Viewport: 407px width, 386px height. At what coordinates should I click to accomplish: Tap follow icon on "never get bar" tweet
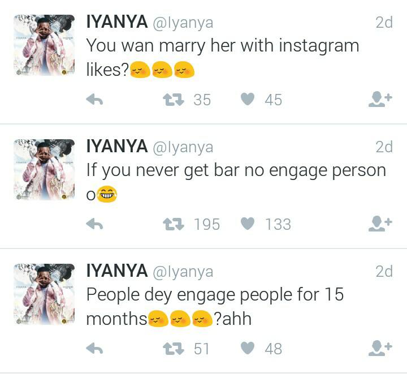tap(380, 225)
